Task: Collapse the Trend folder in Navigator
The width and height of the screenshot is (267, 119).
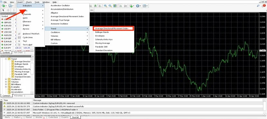Action: click(x=6, y=59)
